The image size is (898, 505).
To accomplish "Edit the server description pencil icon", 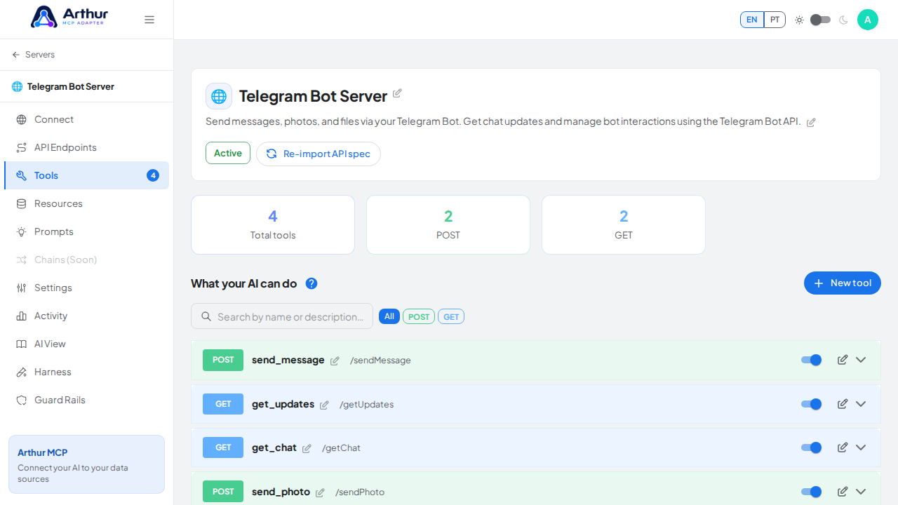I will [x=811, y=123].
